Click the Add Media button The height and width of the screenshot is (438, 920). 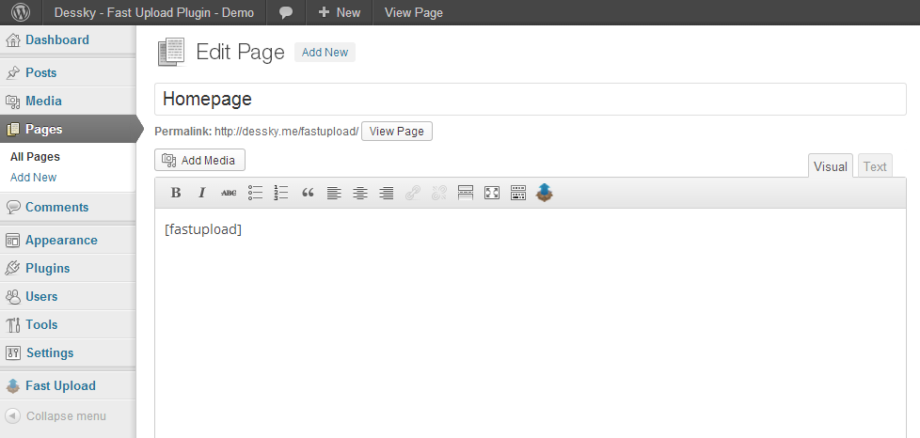199,160
